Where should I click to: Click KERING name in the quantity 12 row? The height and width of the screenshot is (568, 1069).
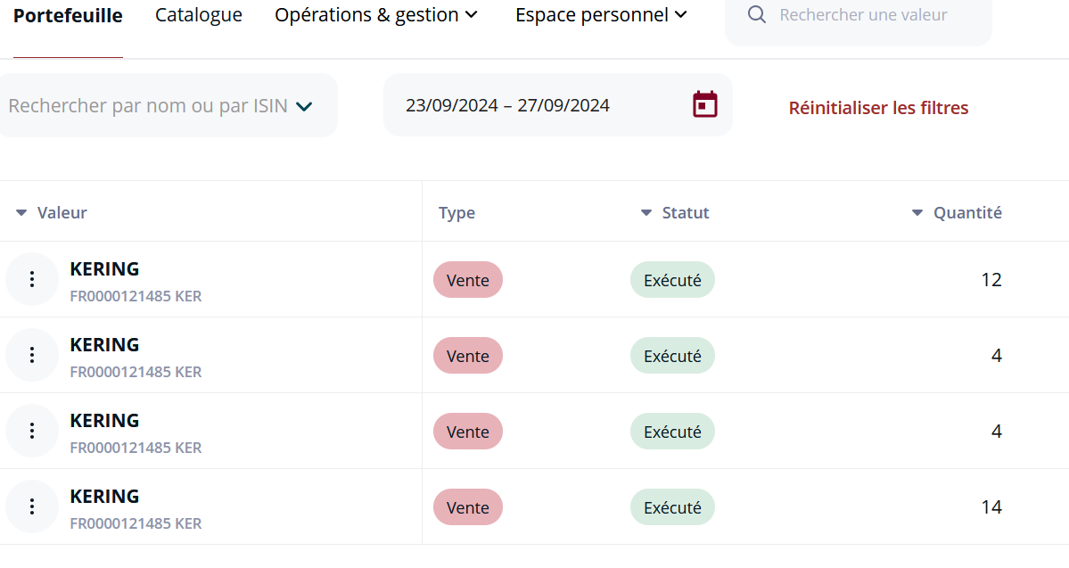(104, 268)
